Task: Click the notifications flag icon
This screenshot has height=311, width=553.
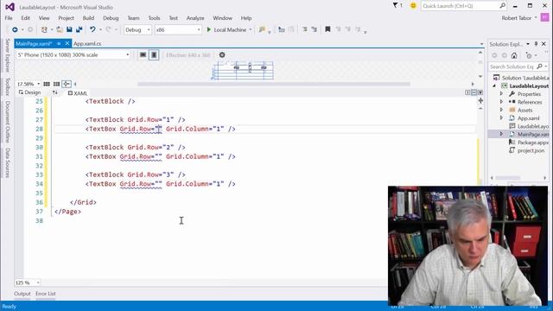Action: click(396, 6)
